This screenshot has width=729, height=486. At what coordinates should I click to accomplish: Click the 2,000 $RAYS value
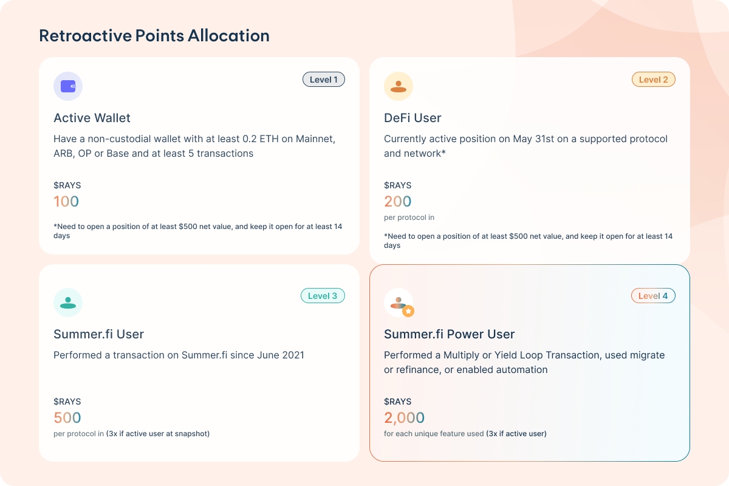point(404,417)
